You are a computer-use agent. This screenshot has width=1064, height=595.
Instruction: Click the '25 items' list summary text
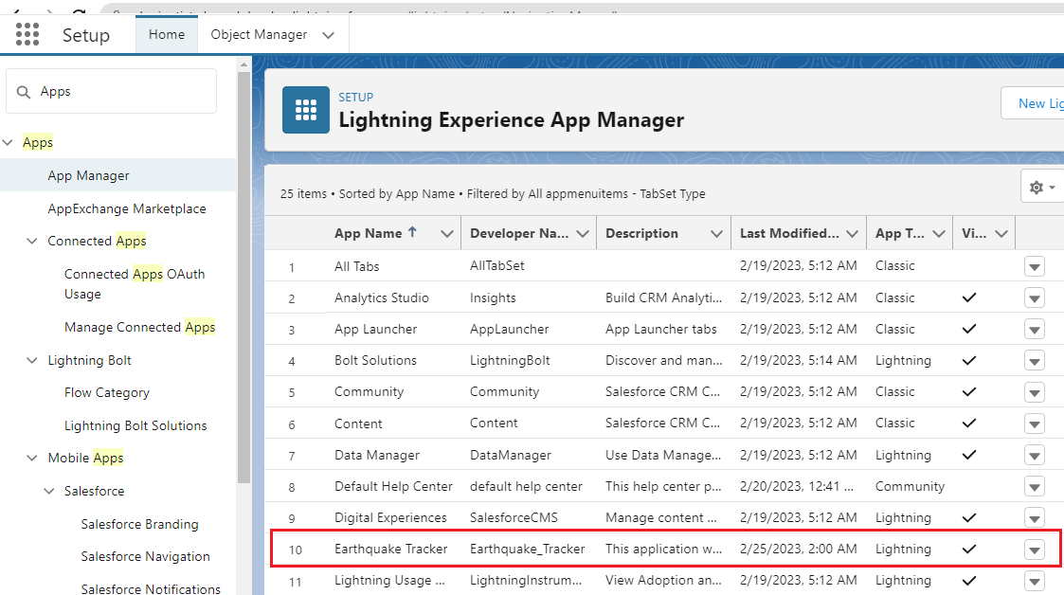pyautogui.click(x=303, y=194)
